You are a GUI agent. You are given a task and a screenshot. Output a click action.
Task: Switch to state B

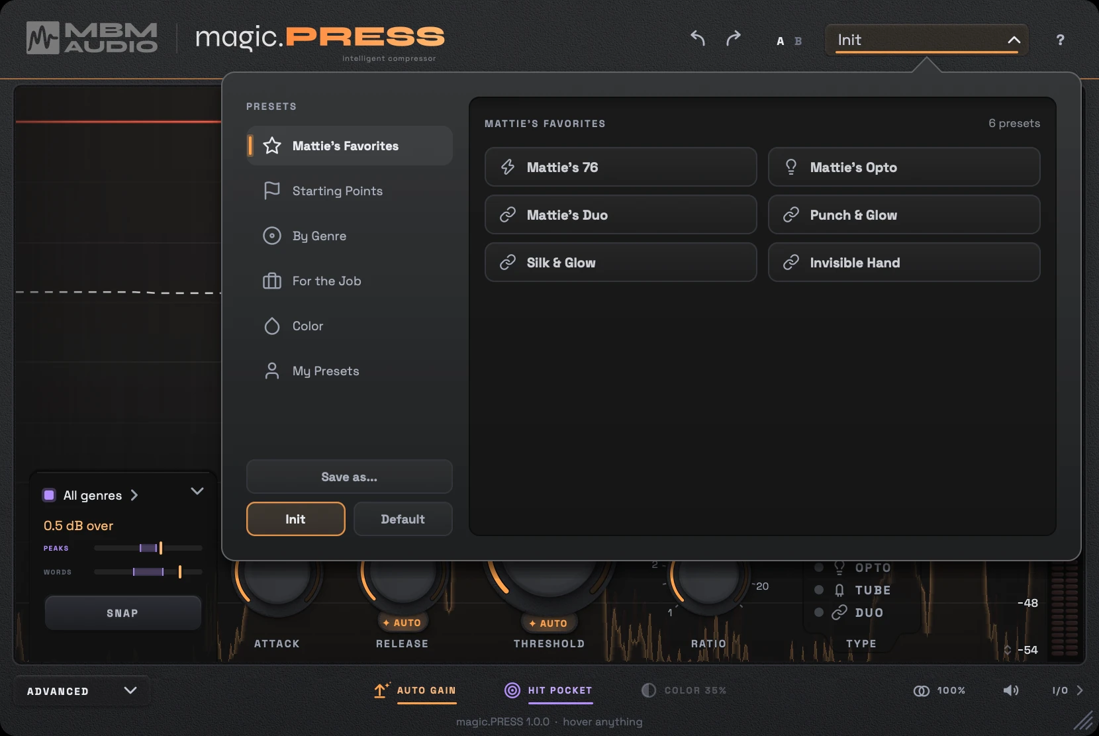pyautogui.click(x=798, y=41)
